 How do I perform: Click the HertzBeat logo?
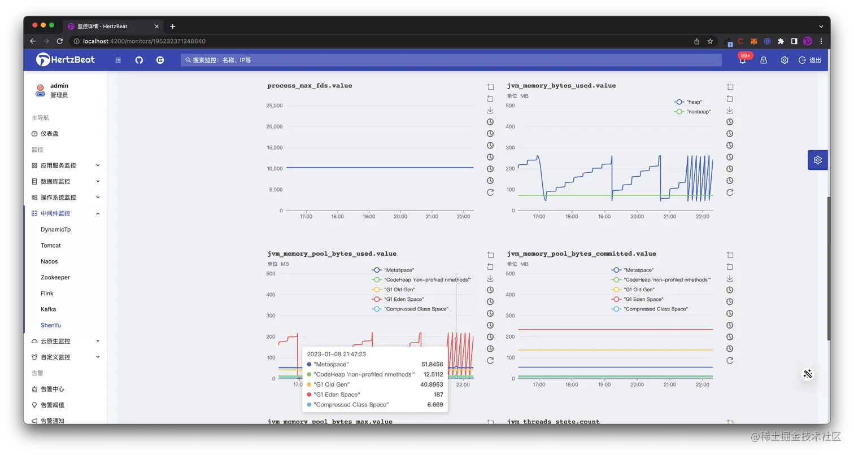[66, 59]
